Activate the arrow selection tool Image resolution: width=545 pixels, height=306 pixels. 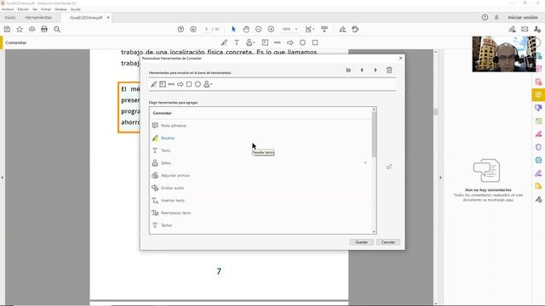coord(233,29)
